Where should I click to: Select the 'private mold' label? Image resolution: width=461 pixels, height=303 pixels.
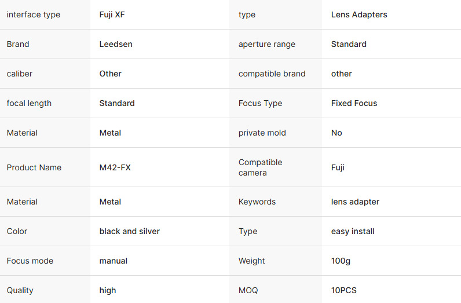tap(262, 133)
